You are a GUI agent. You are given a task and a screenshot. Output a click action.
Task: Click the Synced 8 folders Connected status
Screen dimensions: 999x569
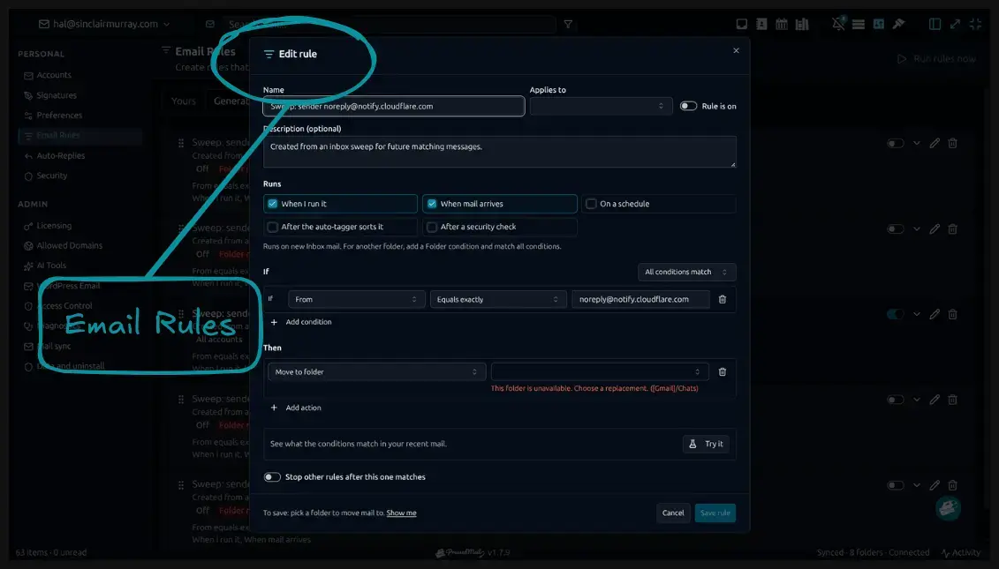873,552
